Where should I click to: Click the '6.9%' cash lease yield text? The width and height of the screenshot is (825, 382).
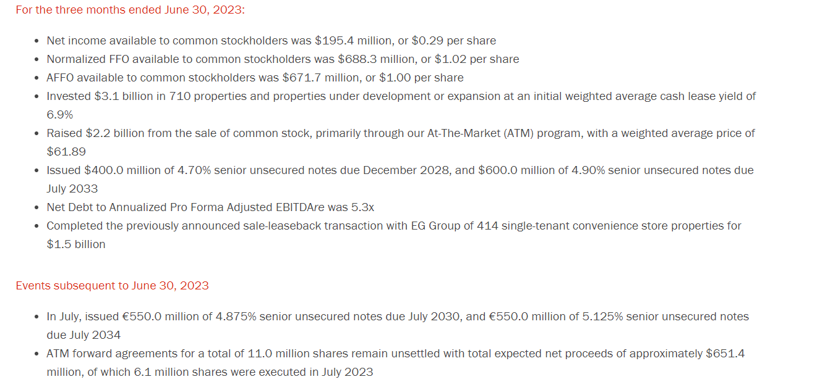tap(59, 115)
